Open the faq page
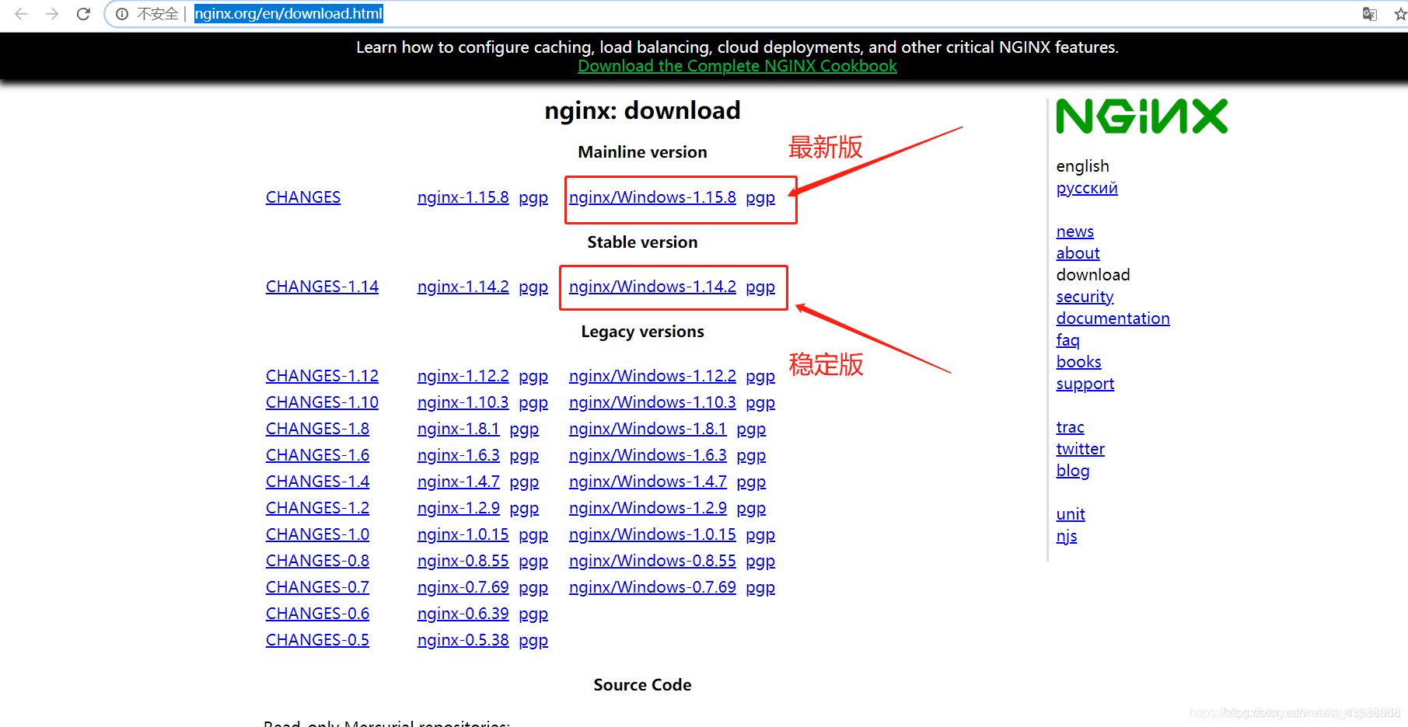Screen dimensions: 1408x727 click(1068, 340)
